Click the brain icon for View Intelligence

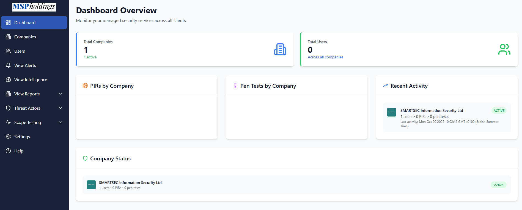click(x=8, y=80)
